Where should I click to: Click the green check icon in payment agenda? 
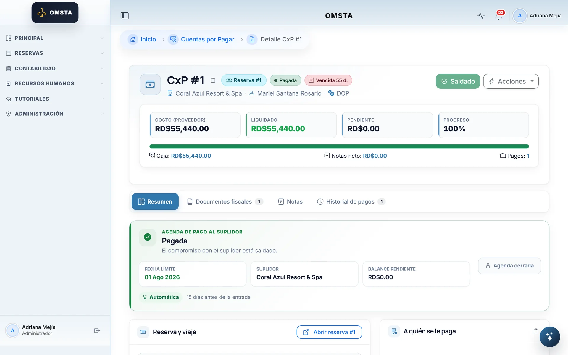tap(148, 237)
